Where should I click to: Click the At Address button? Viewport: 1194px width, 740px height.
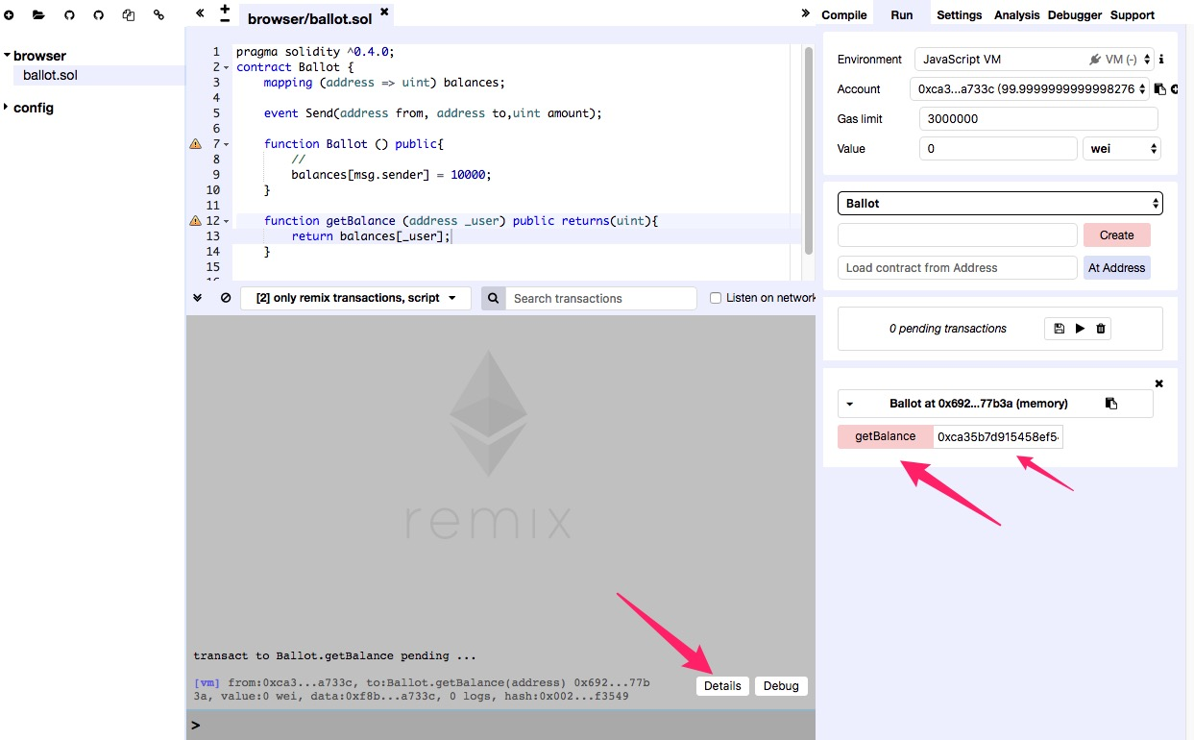click(x=1116, y=268)
